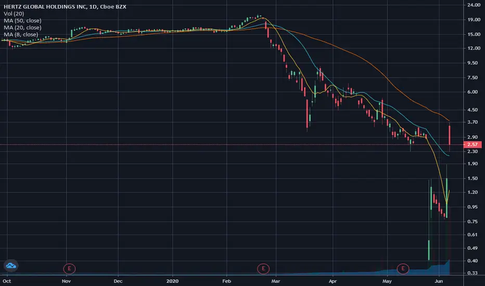Click the red 2.57 current price tag

pos(473,145)
